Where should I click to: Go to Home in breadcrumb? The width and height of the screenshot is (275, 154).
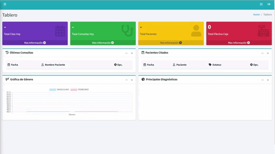tap(256, 15)
